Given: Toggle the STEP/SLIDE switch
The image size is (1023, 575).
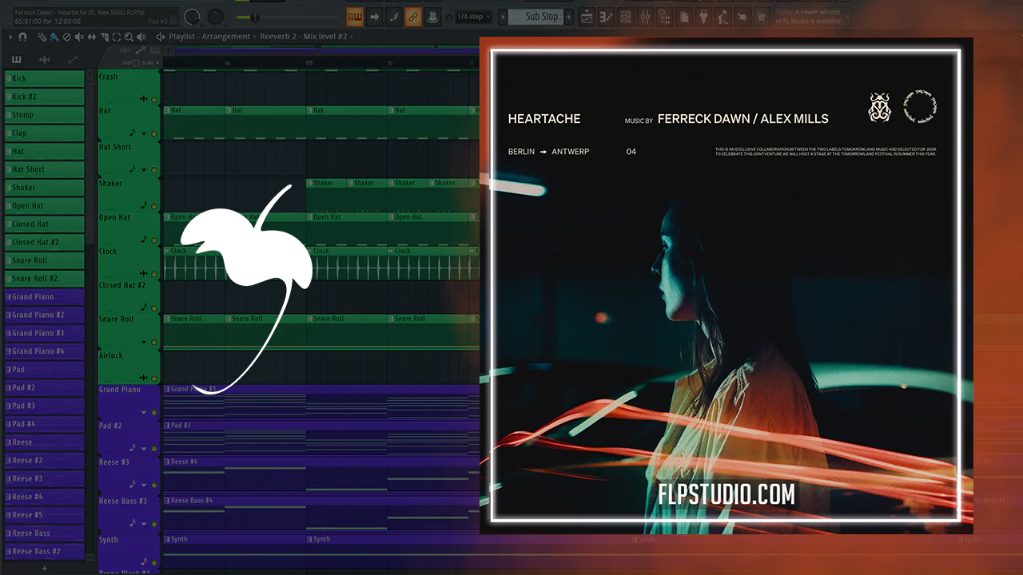Looking at the screenshot, I should [136, 63].
